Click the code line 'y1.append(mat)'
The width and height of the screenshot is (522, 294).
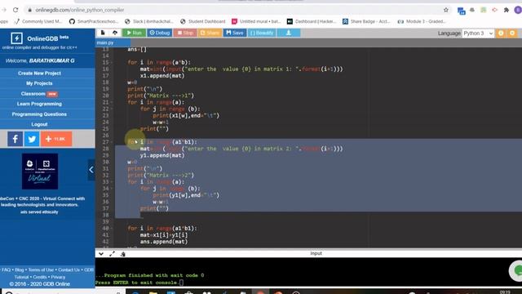162,155
